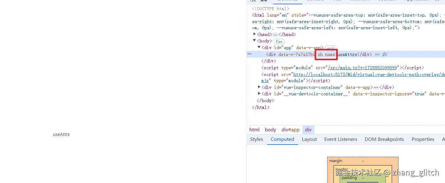445x183 pixels.
Task: Click ellipsis badge in vue-inspector-container row
Action: coord(376,88)
